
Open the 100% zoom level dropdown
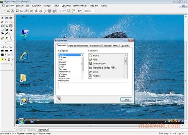[x=94, y=11]
